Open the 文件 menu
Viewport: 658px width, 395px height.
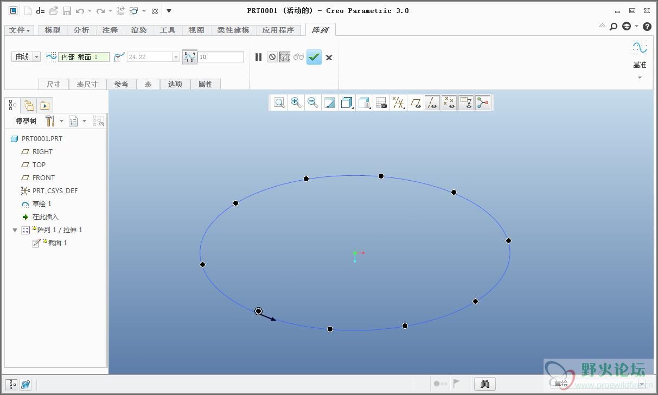tap(20, 30)
